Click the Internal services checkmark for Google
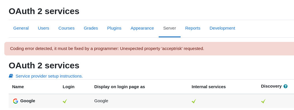294x110 pixels. coord(194,101)
